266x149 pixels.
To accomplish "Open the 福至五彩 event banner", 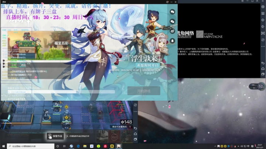I will pyautogui.click(x=40, y=45).
